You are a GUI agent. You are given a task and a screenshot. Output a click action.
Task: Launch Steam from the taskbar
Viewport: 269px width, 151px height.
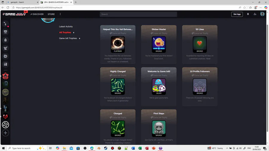tap(106, 148)
